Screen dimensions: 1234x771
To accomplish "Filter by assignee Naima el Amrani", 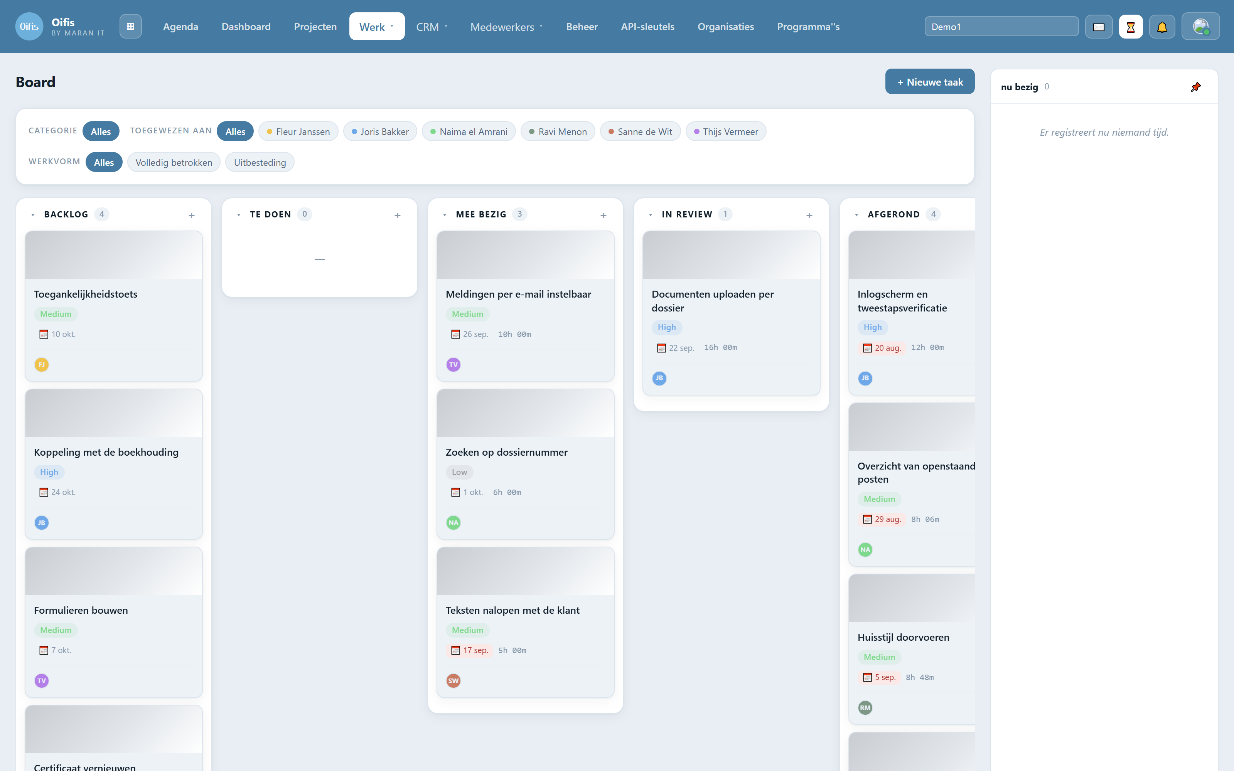I will tap(469, 131).
